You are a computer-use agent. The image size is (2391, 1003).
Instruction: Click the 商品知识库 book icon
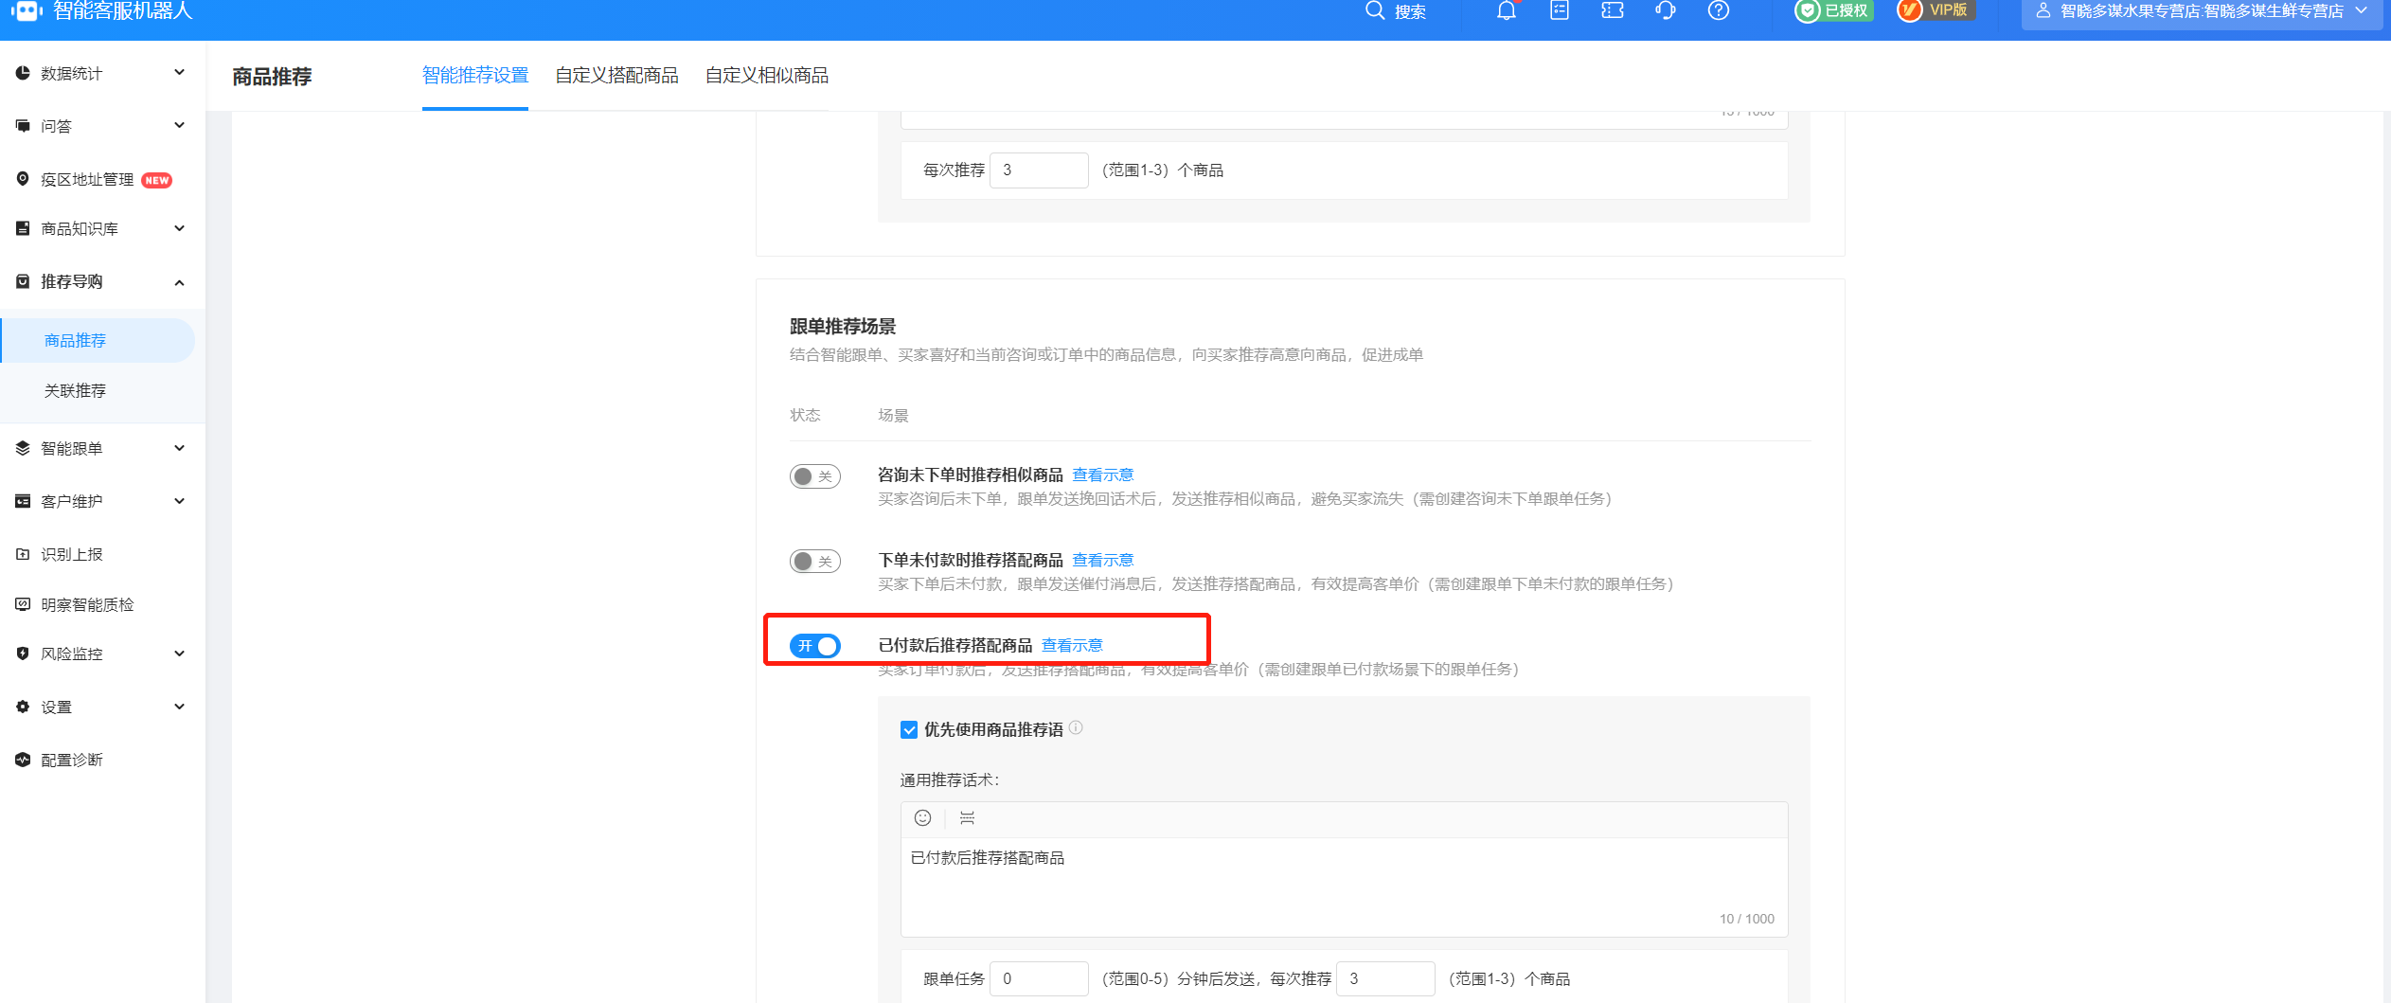point(23,228)
